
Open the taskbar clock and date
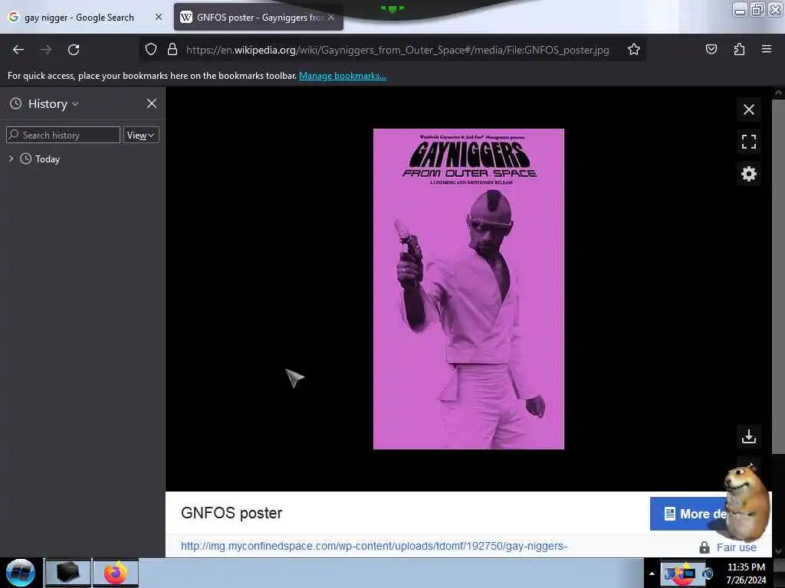tap(746, 573)
